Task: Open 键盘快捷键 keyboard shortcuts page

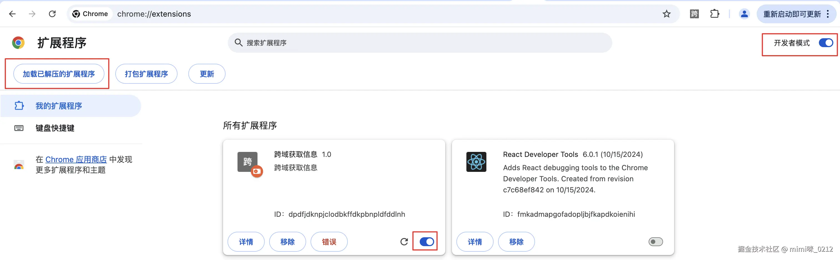Action: [71, 128]
